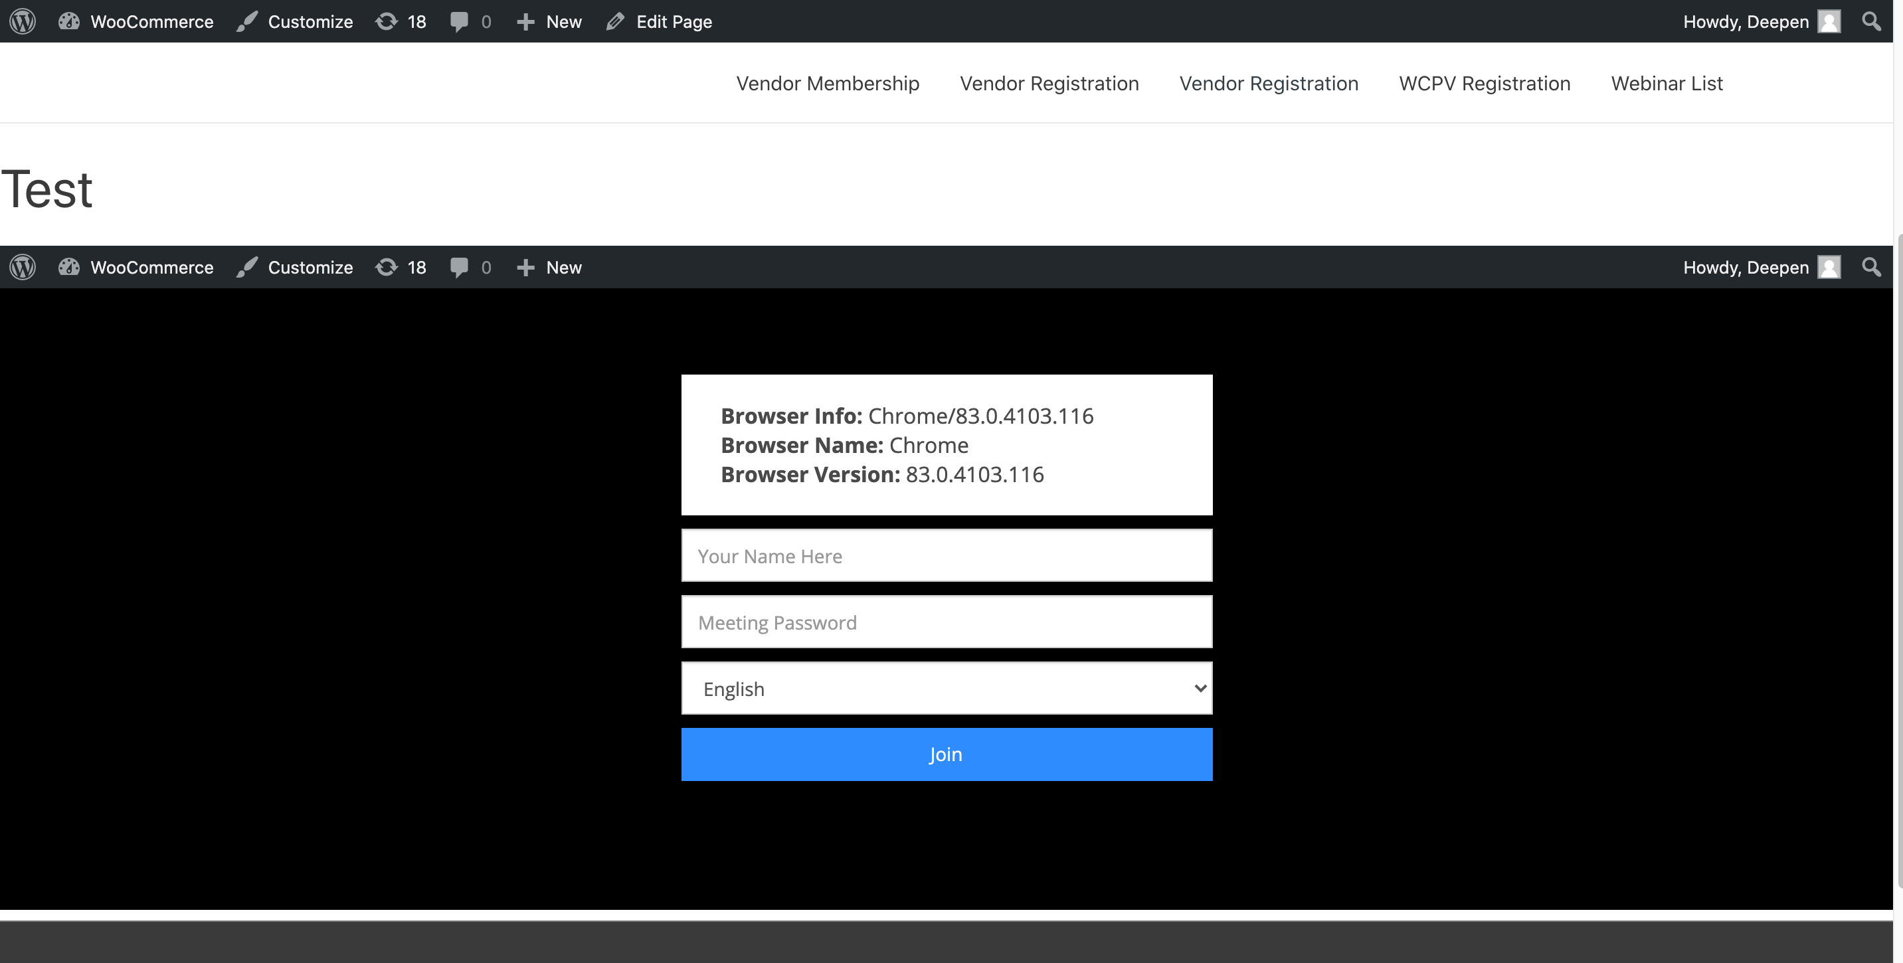This screenshot has height=963, width=1903.
Task: Click the Edit Page pencil link
Action: tap(659, 21)
